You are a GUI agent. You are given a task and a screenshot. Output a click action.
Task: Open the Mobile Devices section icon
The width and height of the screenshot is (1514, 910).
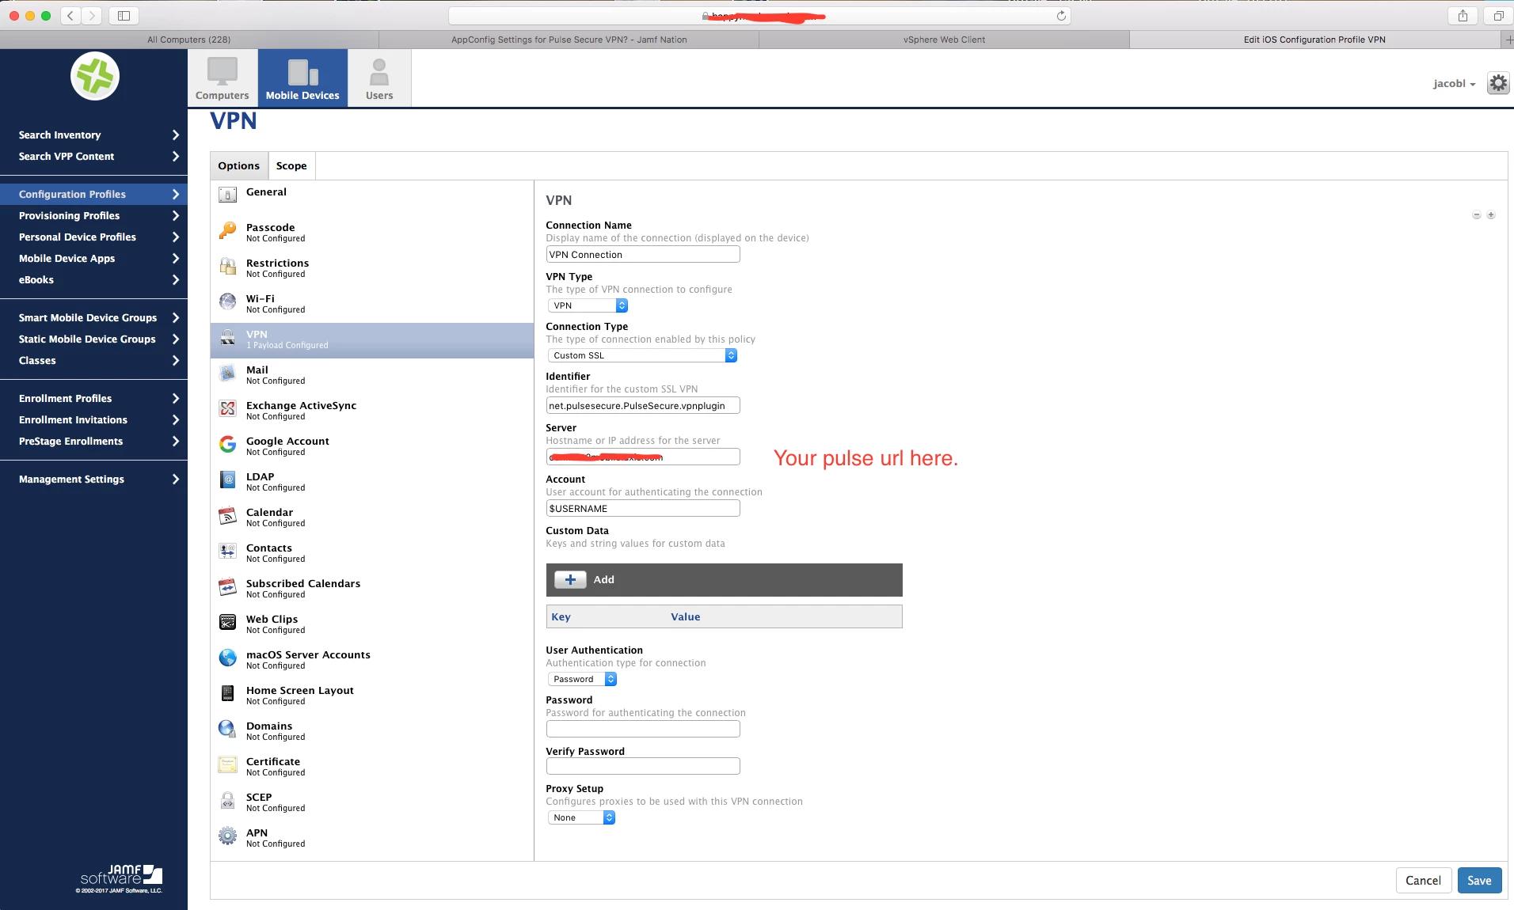(302, 78)
